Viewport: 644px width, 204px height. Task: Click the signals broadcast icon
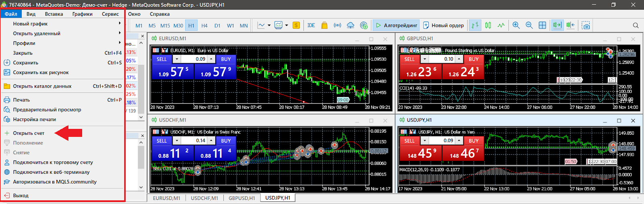pos(337,25)
